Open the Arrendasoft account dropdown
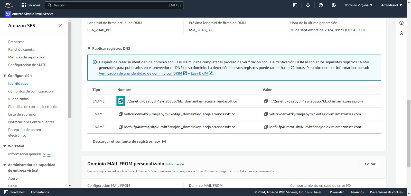Image resolution: width=411 pixels, height=196 pixels. [391, 5]
